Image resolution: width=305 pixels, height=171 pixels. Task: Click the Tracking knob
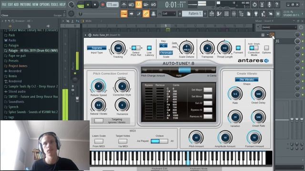(118, 48)
